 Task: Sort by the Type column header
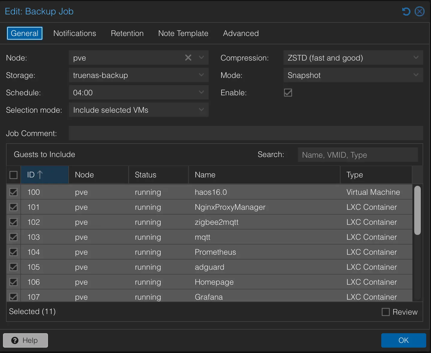point(376,175)
